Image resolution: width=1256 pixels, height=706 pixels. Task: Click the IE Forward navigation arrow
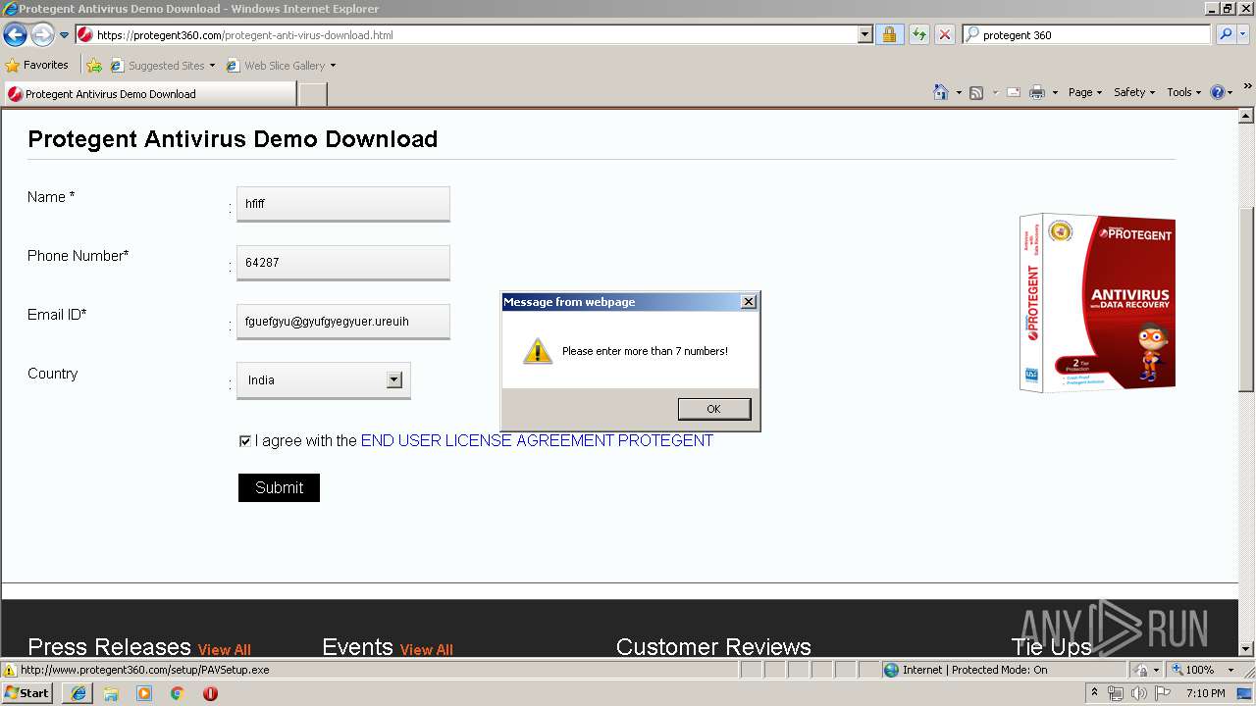[42, 35]
